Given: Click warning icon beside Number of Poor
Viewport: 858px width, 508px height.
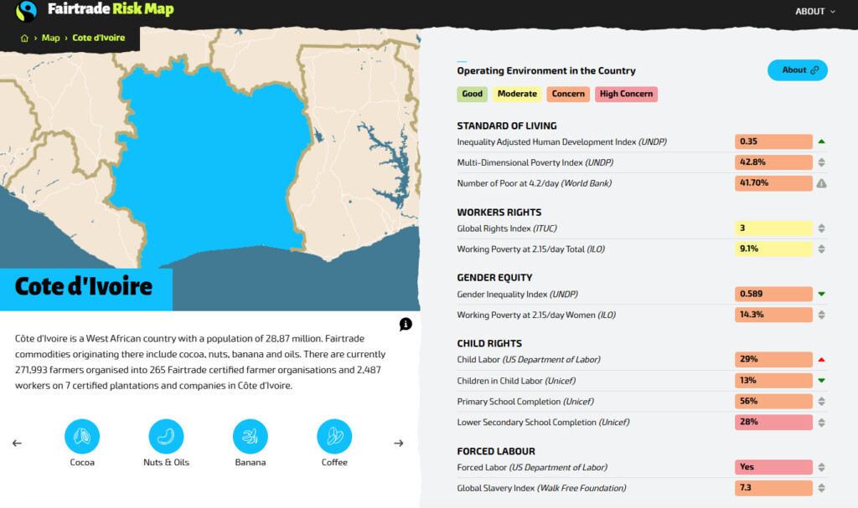Looking at the screenshot, I should pos(821,183).
